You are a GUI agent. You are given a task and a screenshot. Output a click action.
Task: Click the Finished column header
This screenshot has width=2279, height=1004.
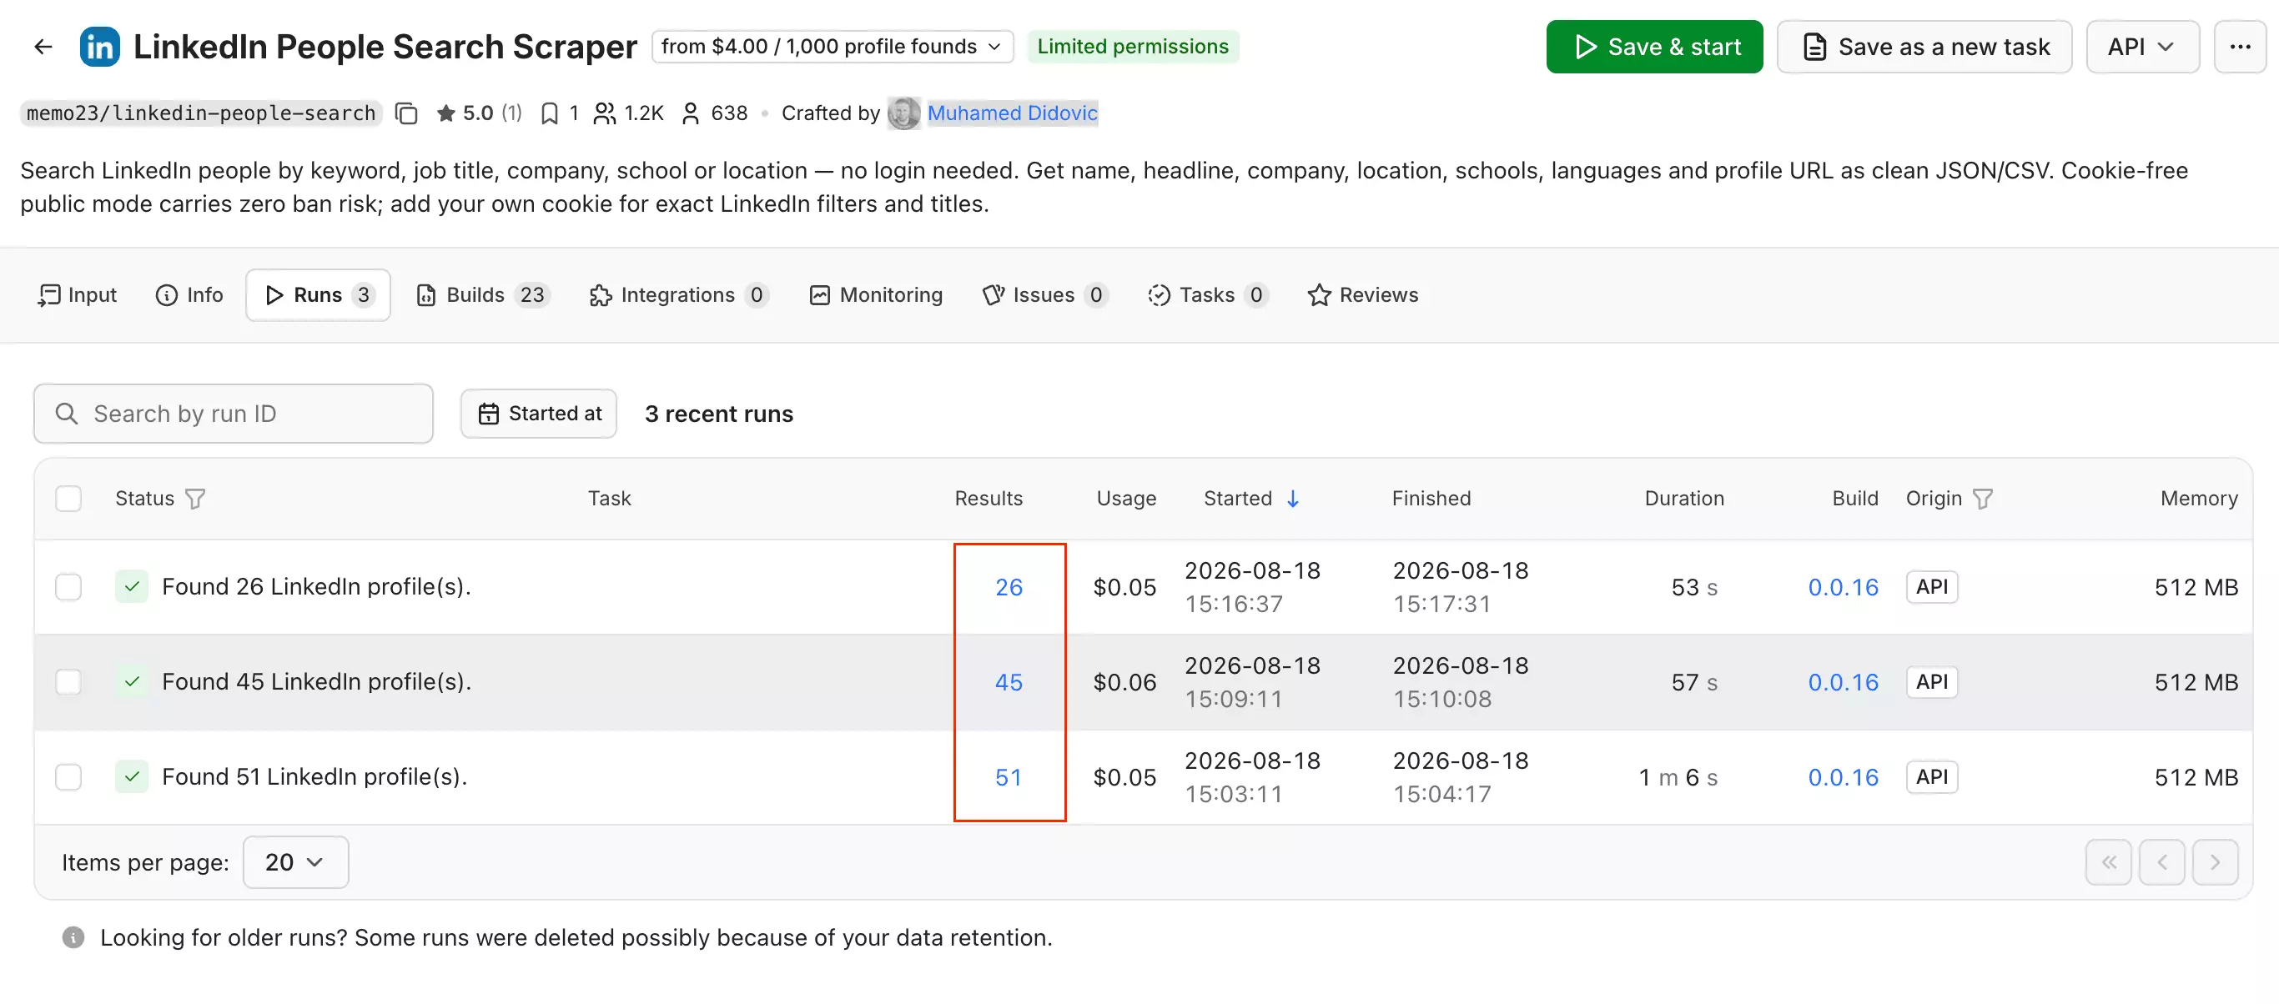click(1431, 499)
